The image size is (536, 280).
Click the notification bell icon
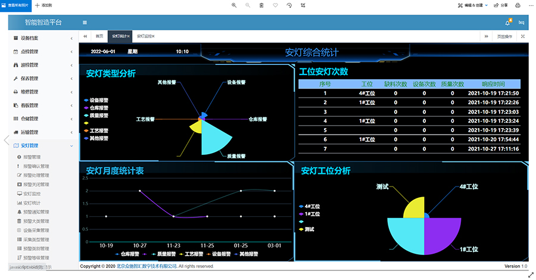(x=507, y=23)
